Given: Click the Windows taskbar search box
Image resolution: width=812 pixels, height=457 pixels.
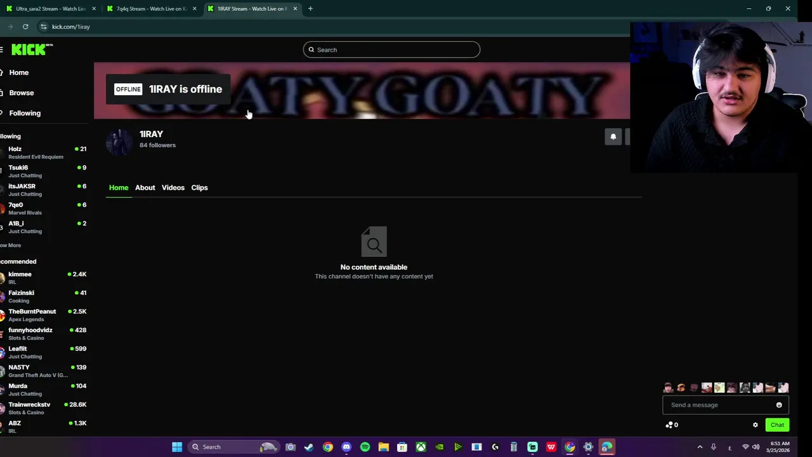Looking at the screenshot, I should click(x=235, y=447).
